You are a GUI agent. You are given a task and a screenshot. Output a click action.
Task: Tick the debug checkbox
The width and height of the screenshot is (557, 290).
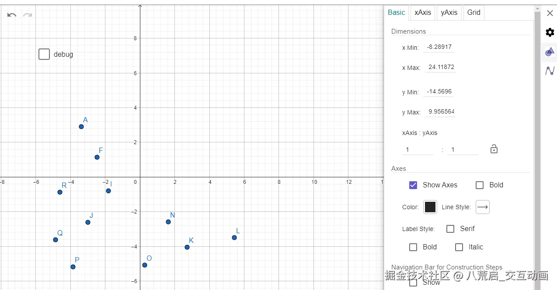[x=44, y=54]
